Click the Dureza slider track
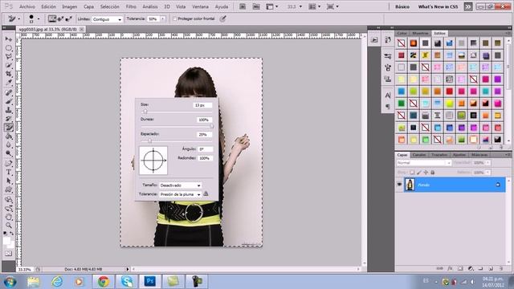The image size is (514, 289). point(177,126)
